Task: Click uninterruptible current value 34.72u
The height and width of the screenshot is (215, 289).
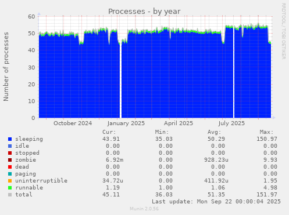Action: pos(113,181)
